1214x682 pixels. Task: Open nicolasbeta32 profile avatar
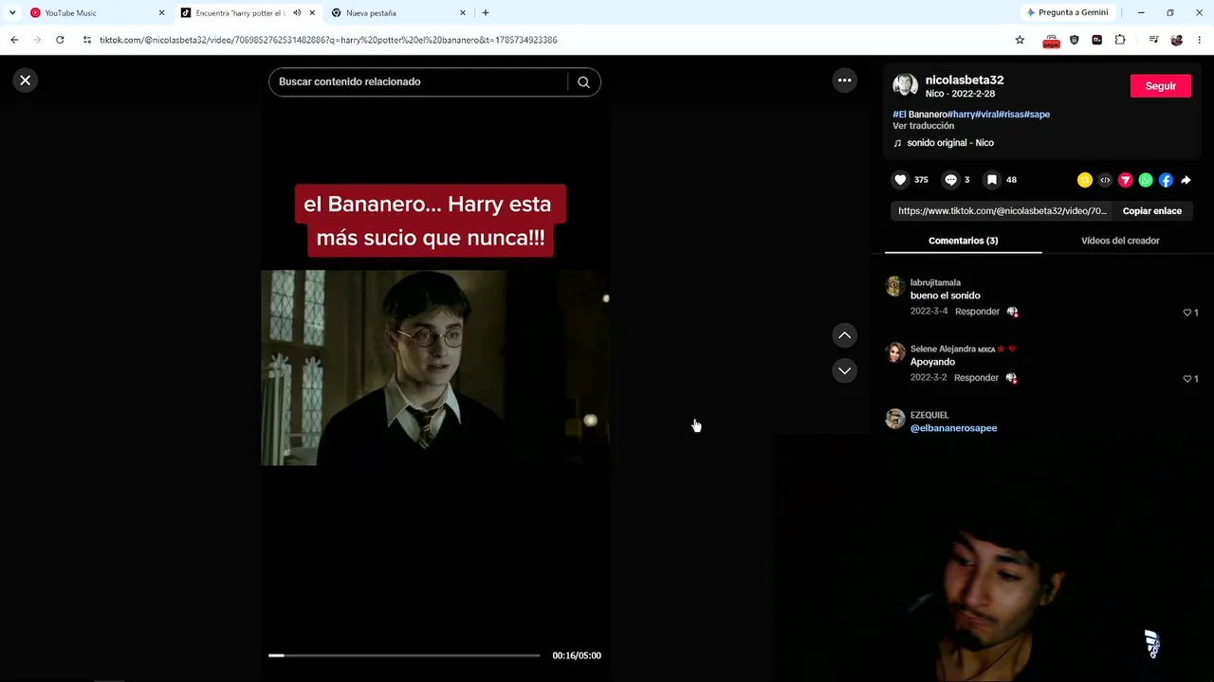click(x=905, y=85)
